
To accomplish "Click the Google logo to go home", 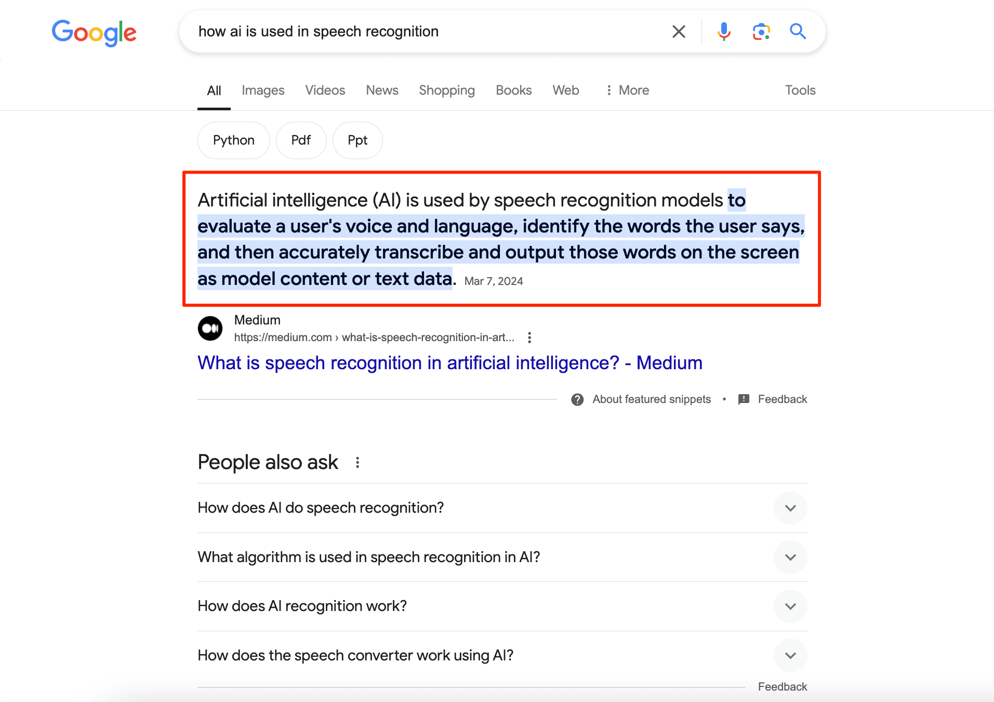I will [x=94, y=32].
